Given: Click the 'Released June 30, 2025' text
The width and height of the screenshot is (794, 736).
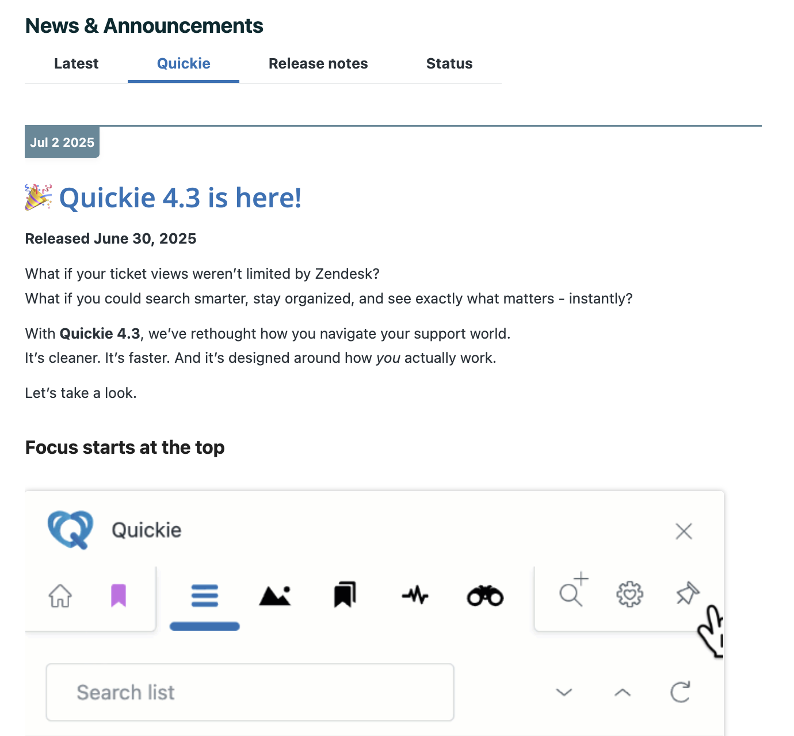Looking at the screenshot, I should pyautogui.click(x=110, y=238).
